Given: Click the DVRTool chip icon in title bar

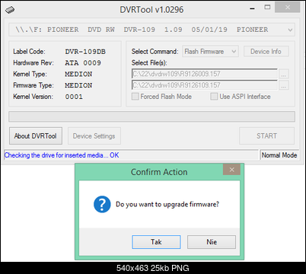Looking at the screenshot, I should 10,10.
